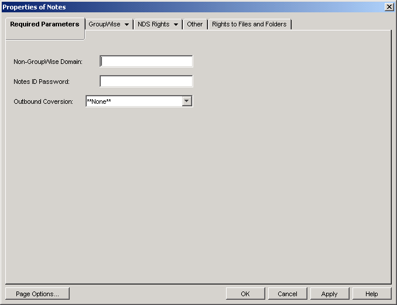Click the Notes ID Password label text

[x=42, y=82]
